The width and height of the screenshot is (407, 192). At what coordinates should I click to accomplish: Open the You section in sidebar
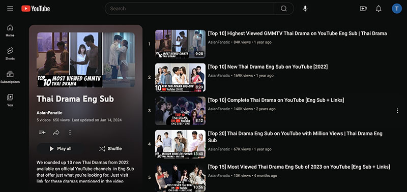pyautogui.click(x=10, y=100)
